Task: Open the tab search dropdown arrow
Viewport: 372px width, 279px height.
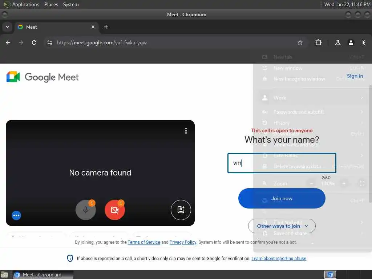Action: (x=7, y=27)
